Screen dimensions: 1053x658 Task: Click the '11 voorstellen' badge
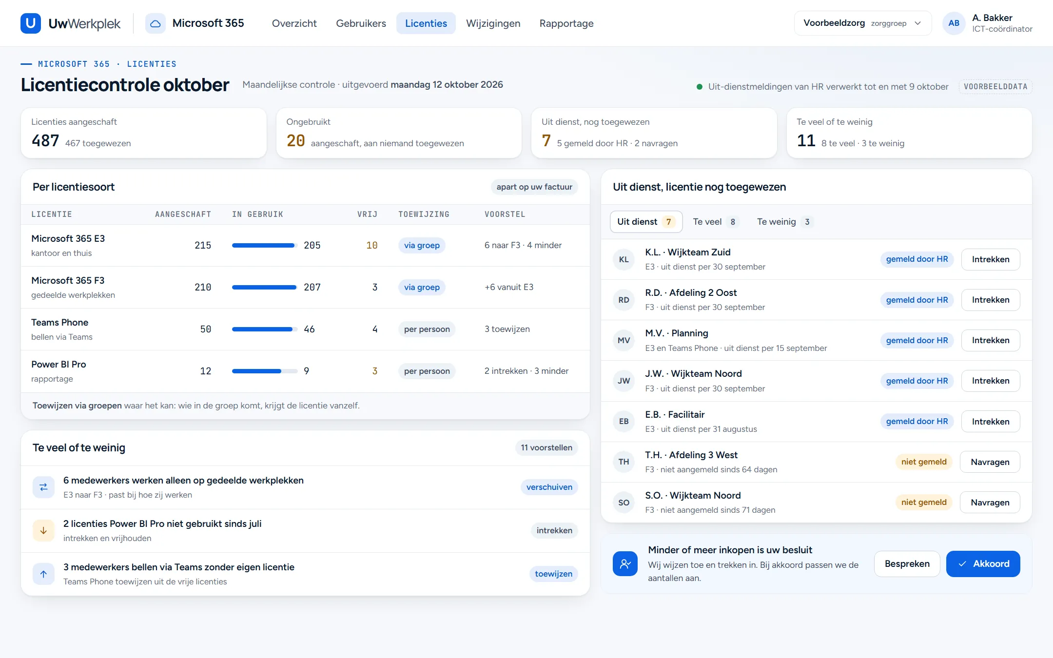click(546, 447)
